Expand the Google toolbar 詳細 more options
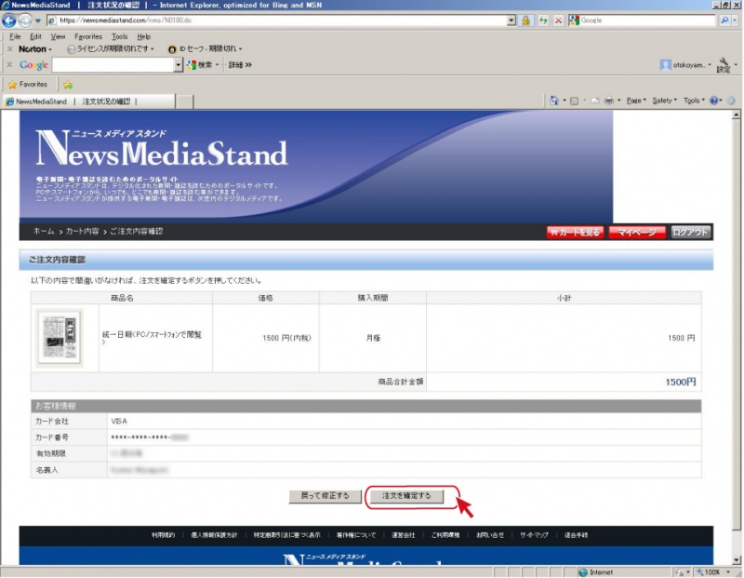Viewport: 744px width, 578px height. point(240,65)
